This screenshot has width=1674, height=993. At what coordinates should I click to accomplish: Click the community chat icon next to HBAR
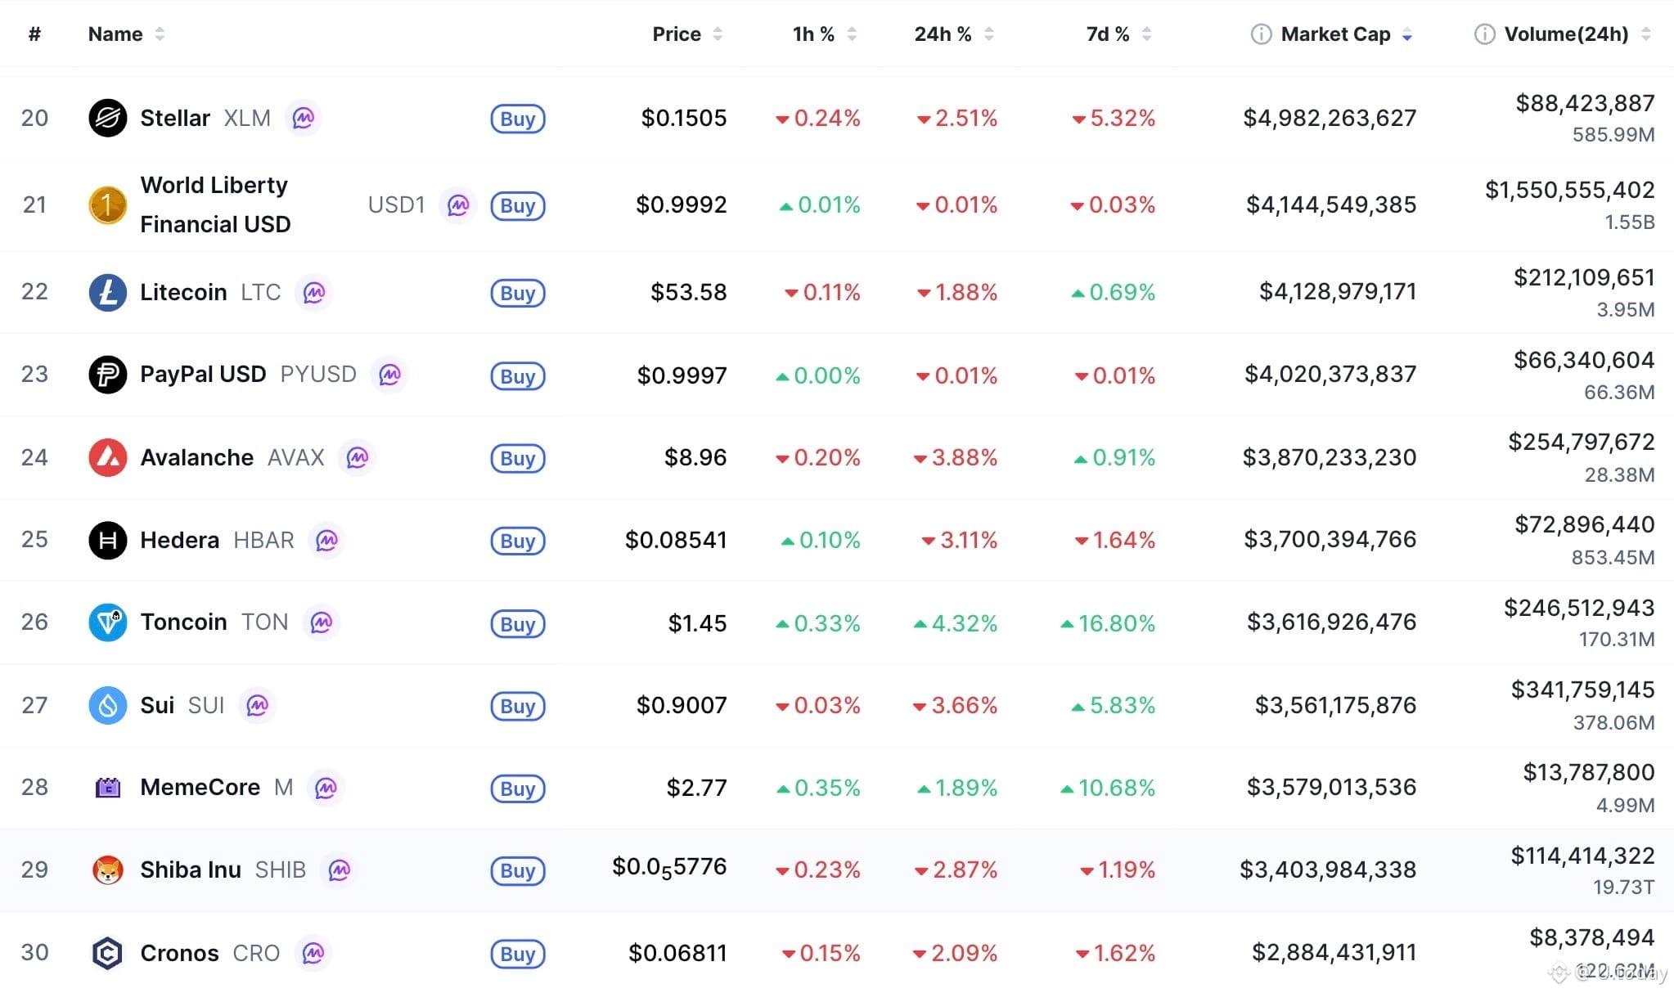tap(326, 541)
